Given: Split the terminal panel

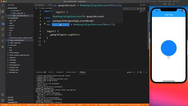Looking at the screenshot, I should [138, 72].
